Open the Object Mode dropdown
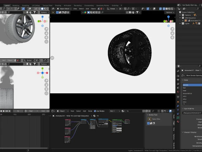202x152 pixels. (x=64, y=9)
